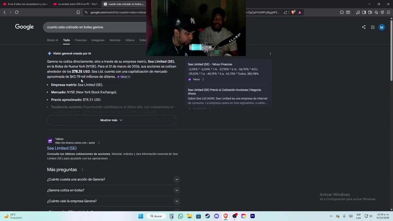Go back using the browser back arrow

click(x=4, y=12)
